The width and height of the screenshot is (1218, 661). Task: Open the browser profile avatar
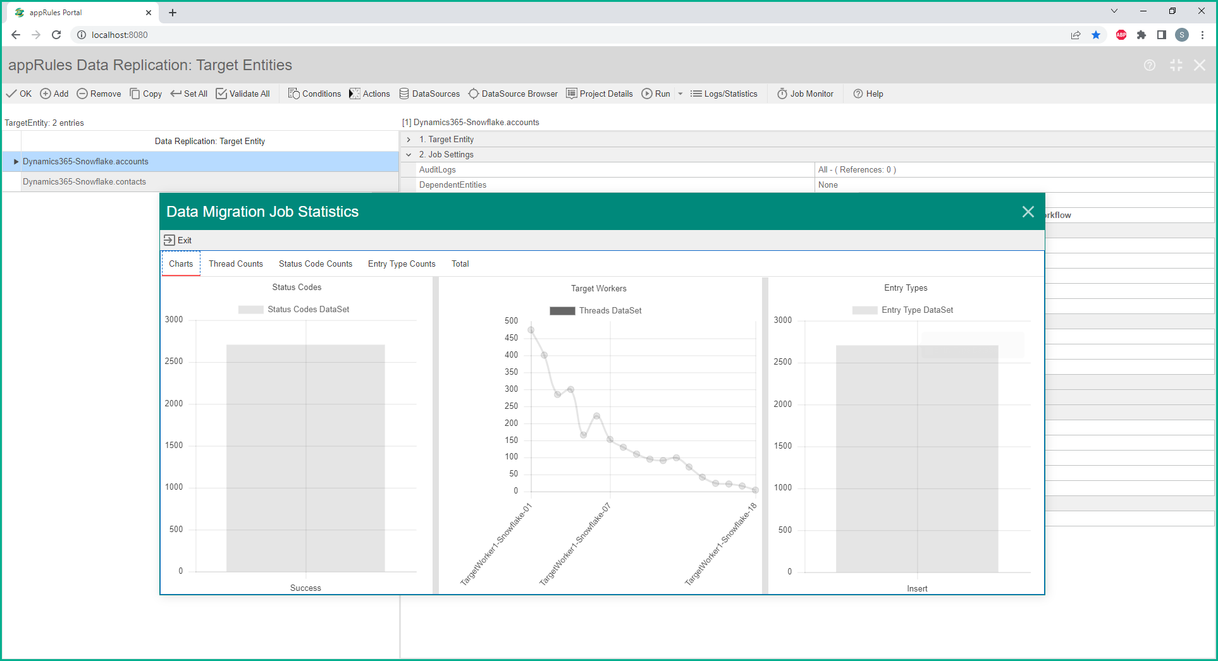(x=1182, y=35)
